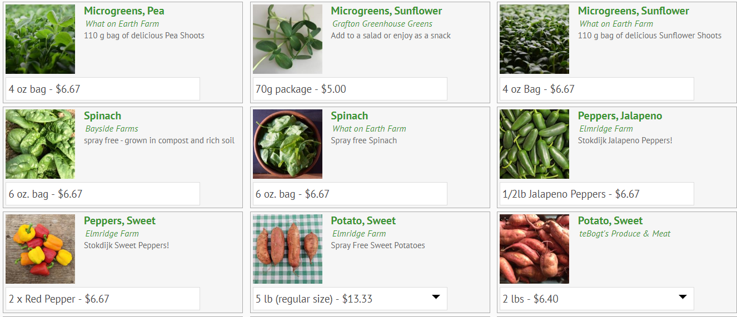Open the Peppers, Sweet product title
This screenshot has width=737, height=317.
click(x=119, y=221)
